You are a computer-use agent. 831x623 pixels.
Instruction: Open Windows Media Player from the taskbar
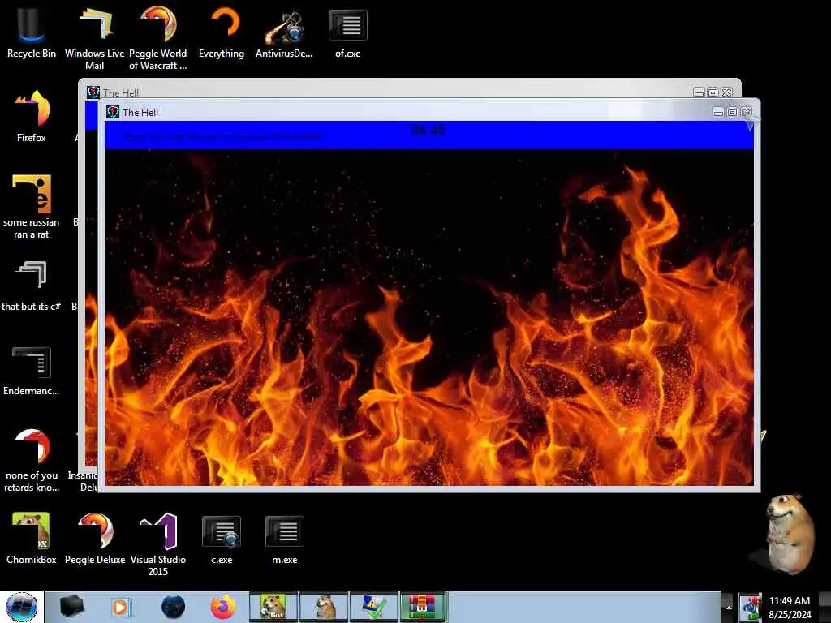122,607
